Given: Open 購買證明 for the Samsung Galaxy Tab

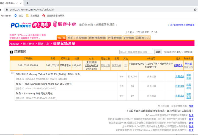Looking at the screenshot, I should (189, 76).
